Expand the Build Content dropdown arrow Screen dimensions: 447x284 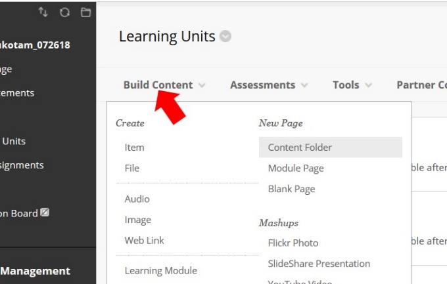tap(202, 85)
